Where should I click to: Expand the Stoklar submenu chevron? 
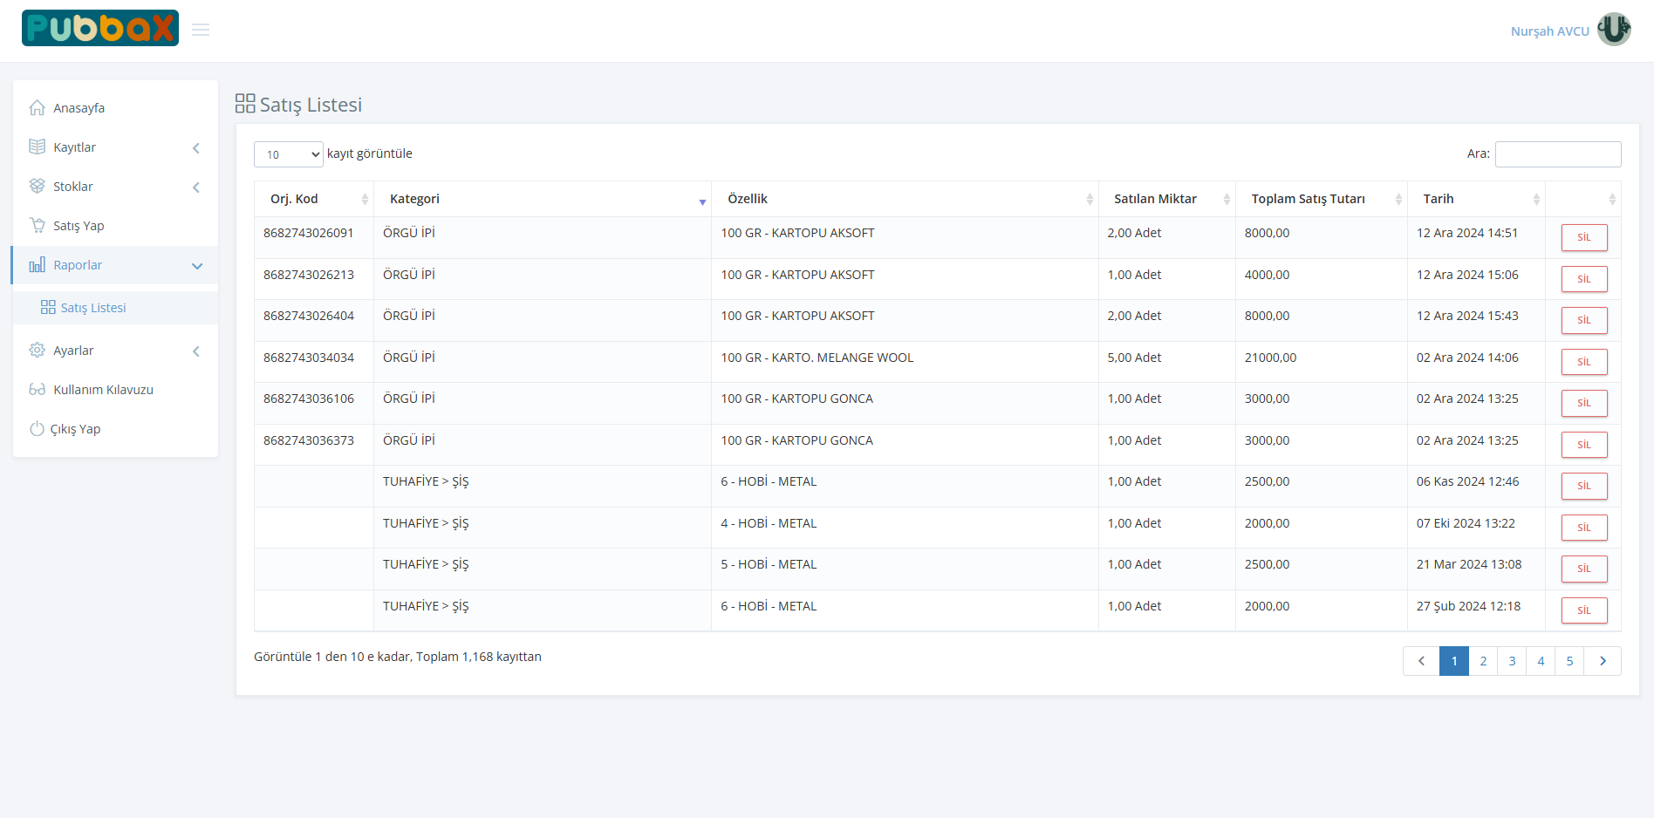(x=196, y=187)
